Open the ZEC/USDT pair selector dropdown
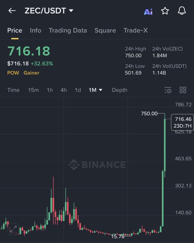The image size is (194, 243). [x=49, y=11]
